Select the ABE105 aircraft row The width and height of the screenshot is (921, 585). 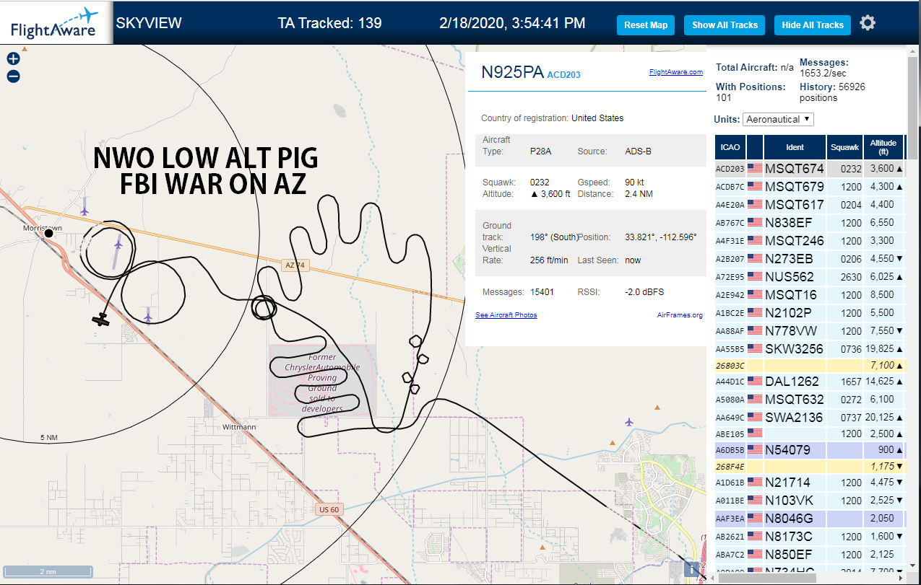point(810,434)
